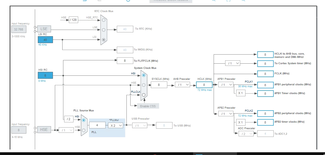
Task: Click the 'PLL Source Mux' title
Action: tap(84, 111)
